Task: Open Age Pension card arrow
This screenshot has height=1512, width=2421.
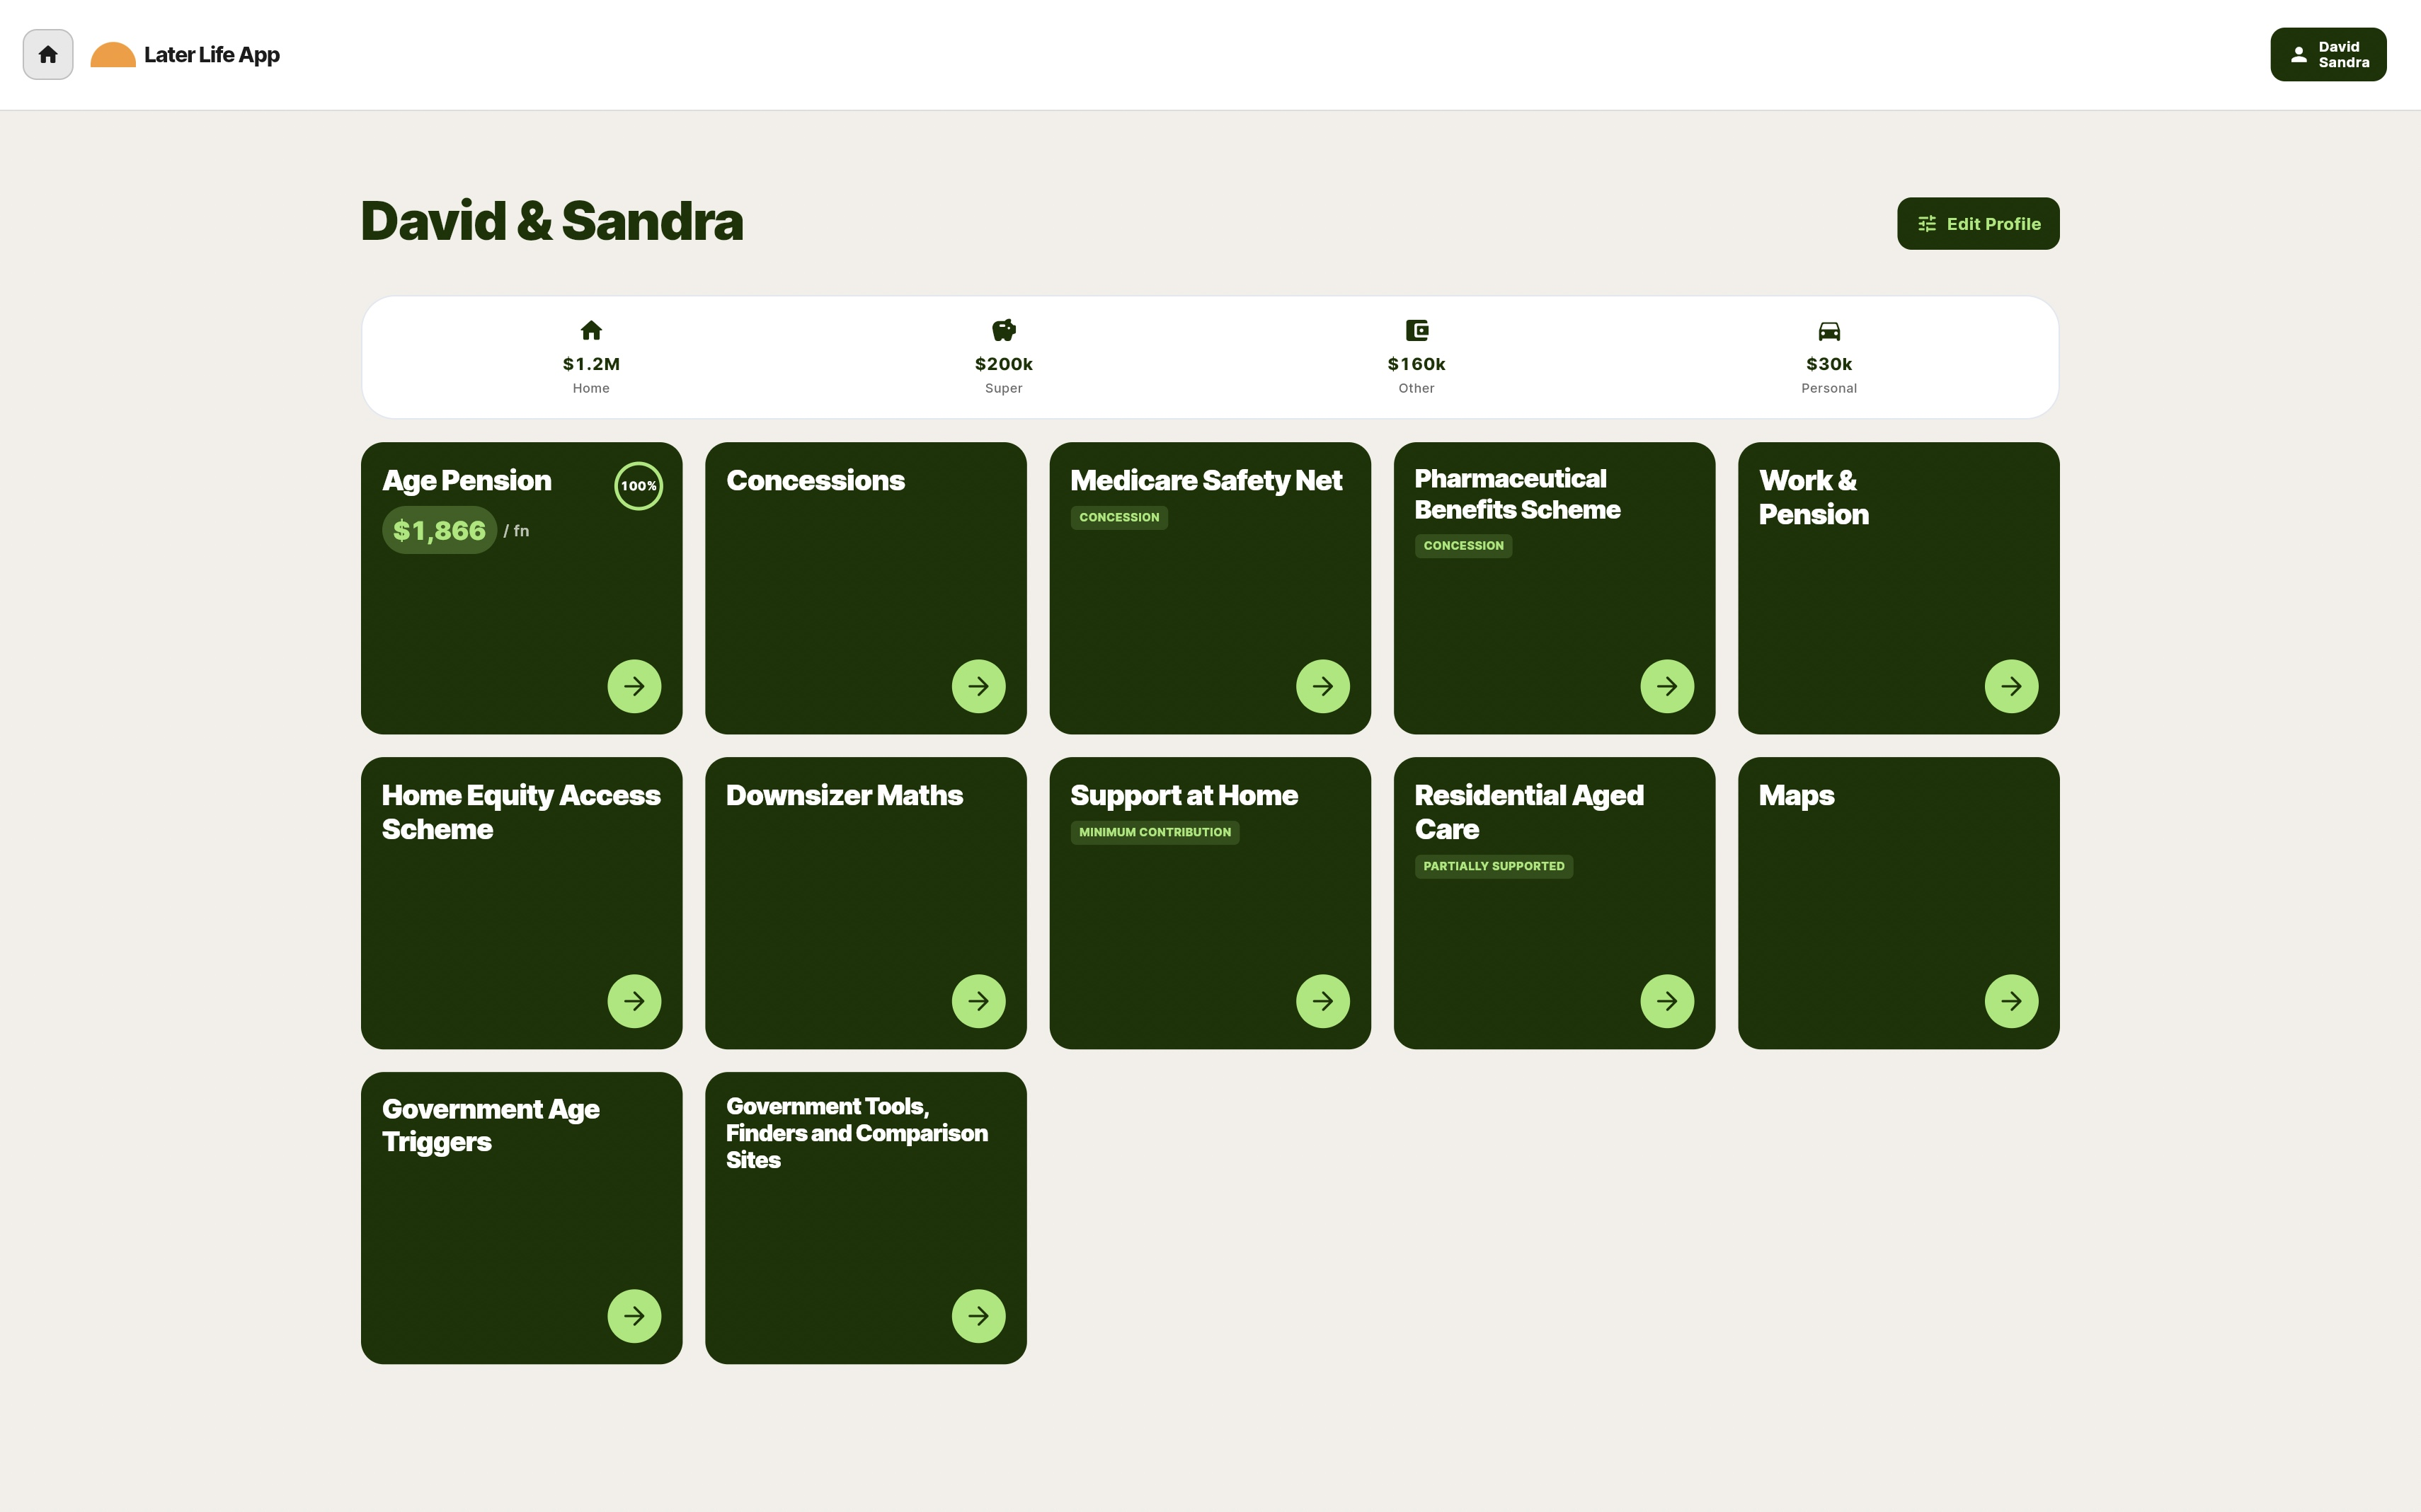Action: pos(634,686)
